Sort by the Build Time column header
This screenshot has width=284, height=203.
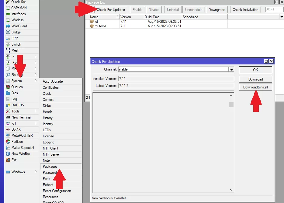tap(163, 17)
